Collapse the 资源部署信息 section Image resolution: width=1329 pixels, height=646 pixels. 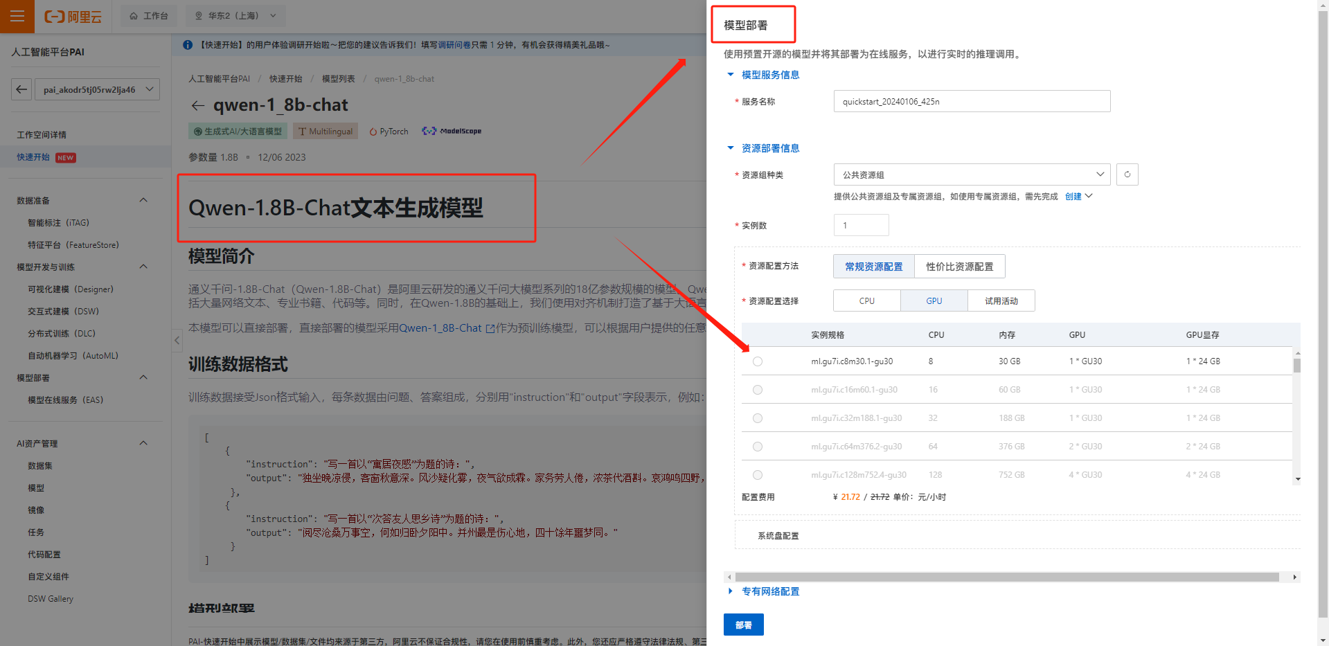[763, 148]
